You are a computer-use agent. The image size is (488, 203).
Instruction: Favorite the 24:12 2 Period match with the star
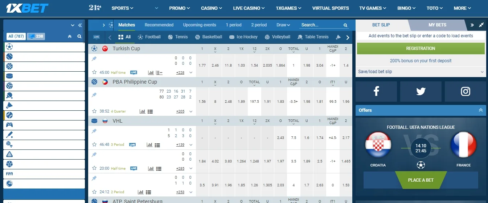coord(94,192)
